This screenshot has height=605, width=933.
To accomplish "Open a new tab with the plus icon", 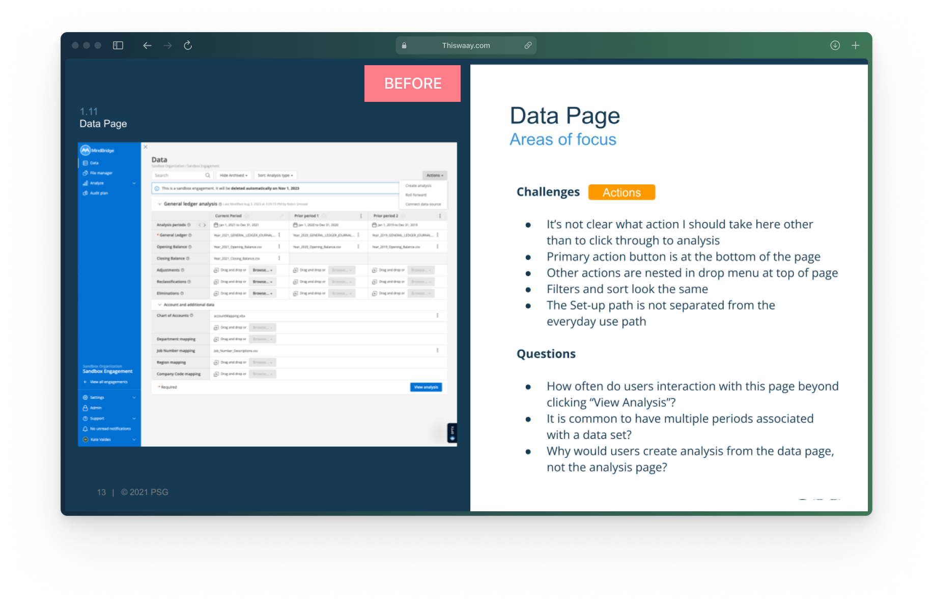I will coord(855,45).
